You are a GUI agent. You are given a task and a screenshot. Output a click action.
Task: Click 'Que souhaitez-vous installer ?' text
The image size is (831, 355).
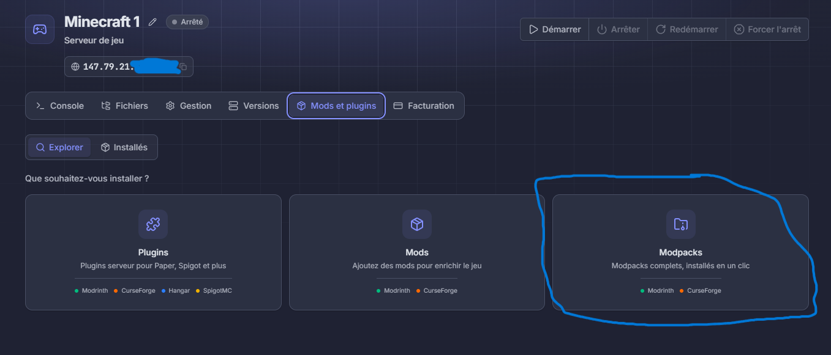(87, 178)
